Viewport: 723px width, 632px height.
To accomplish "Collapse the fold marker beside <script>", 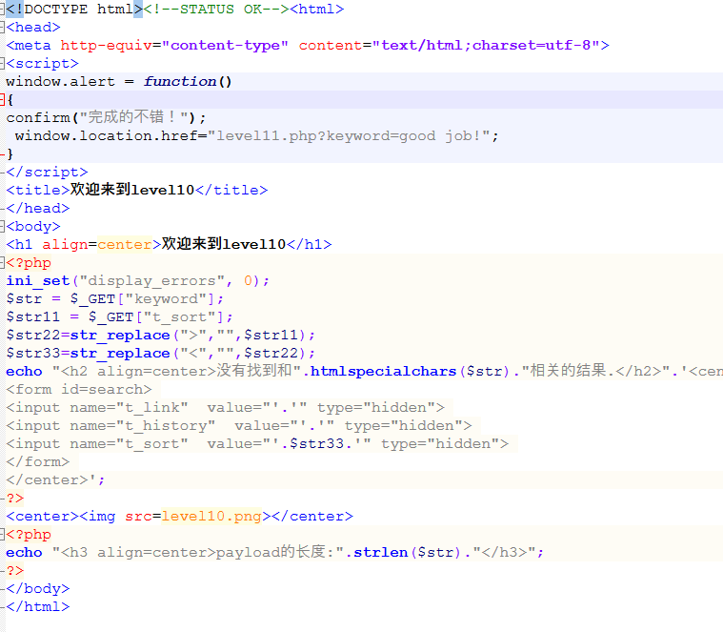I will tap(2, 63).
